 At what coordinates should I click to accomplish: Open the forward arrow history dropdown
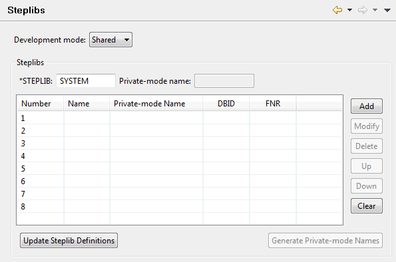(375, 10)
